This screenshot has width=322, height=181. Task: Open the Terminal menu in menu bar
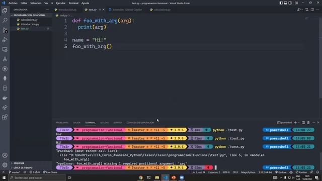click(x=73, y=3)
